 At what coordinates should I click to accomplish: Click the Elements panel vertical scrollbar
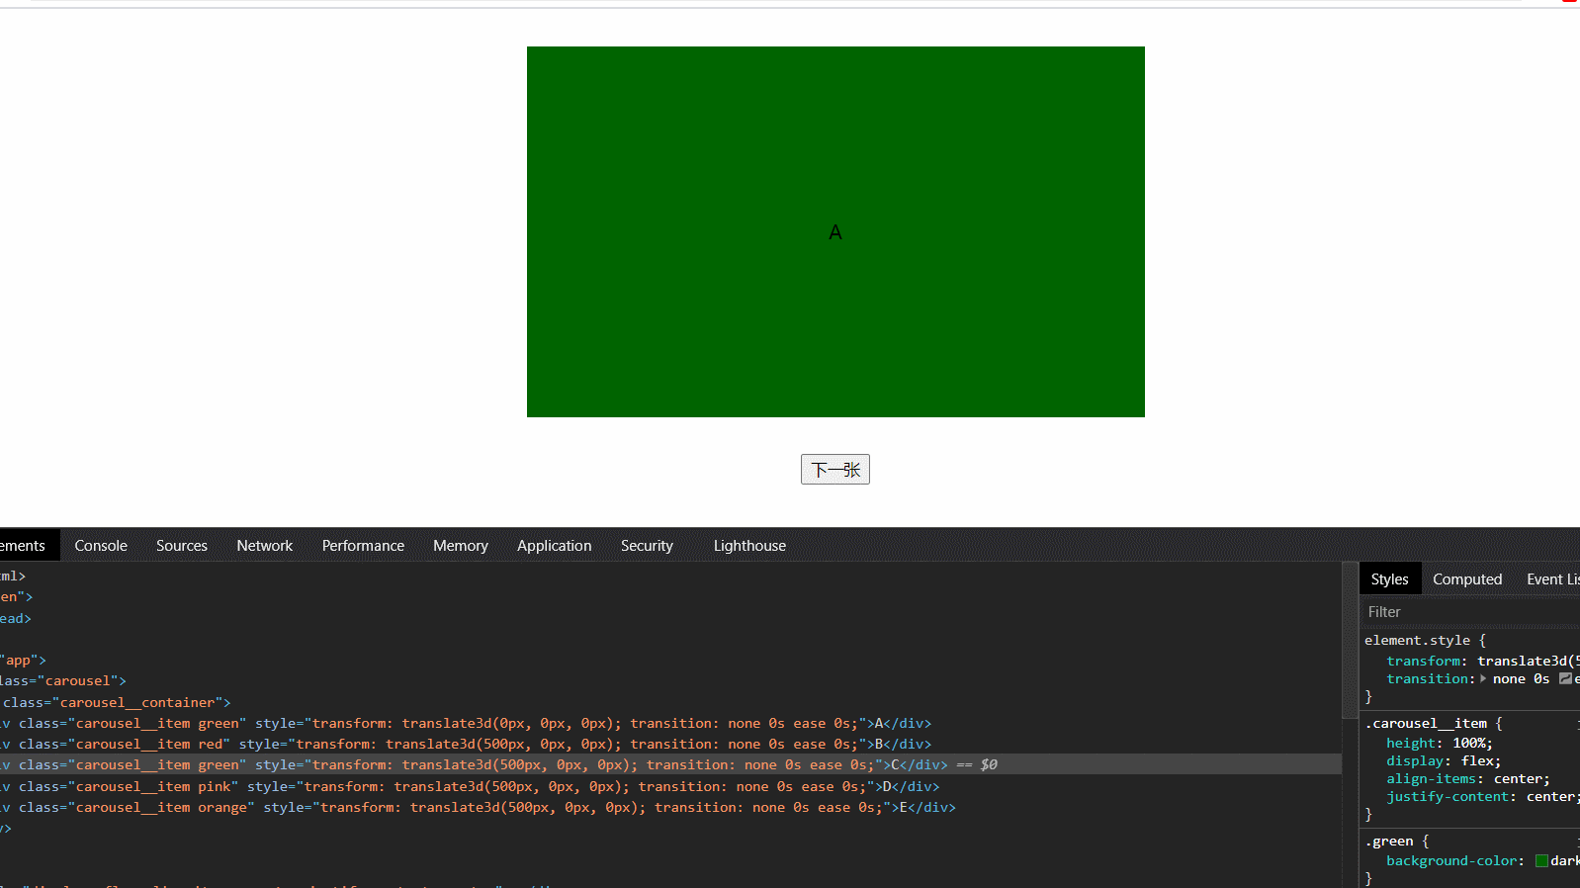[x=1350, y=641]
